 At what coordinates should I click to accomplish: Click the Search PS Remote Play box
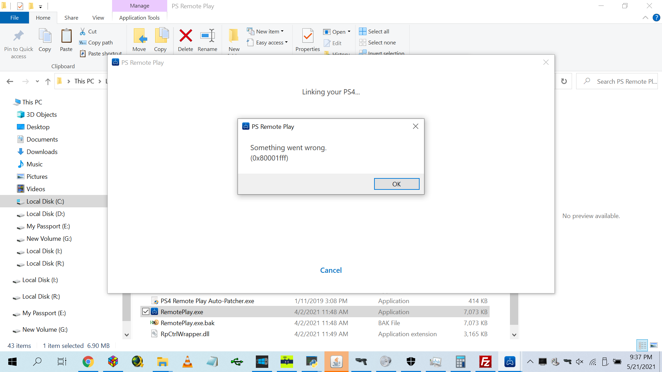tap(617, 81)
